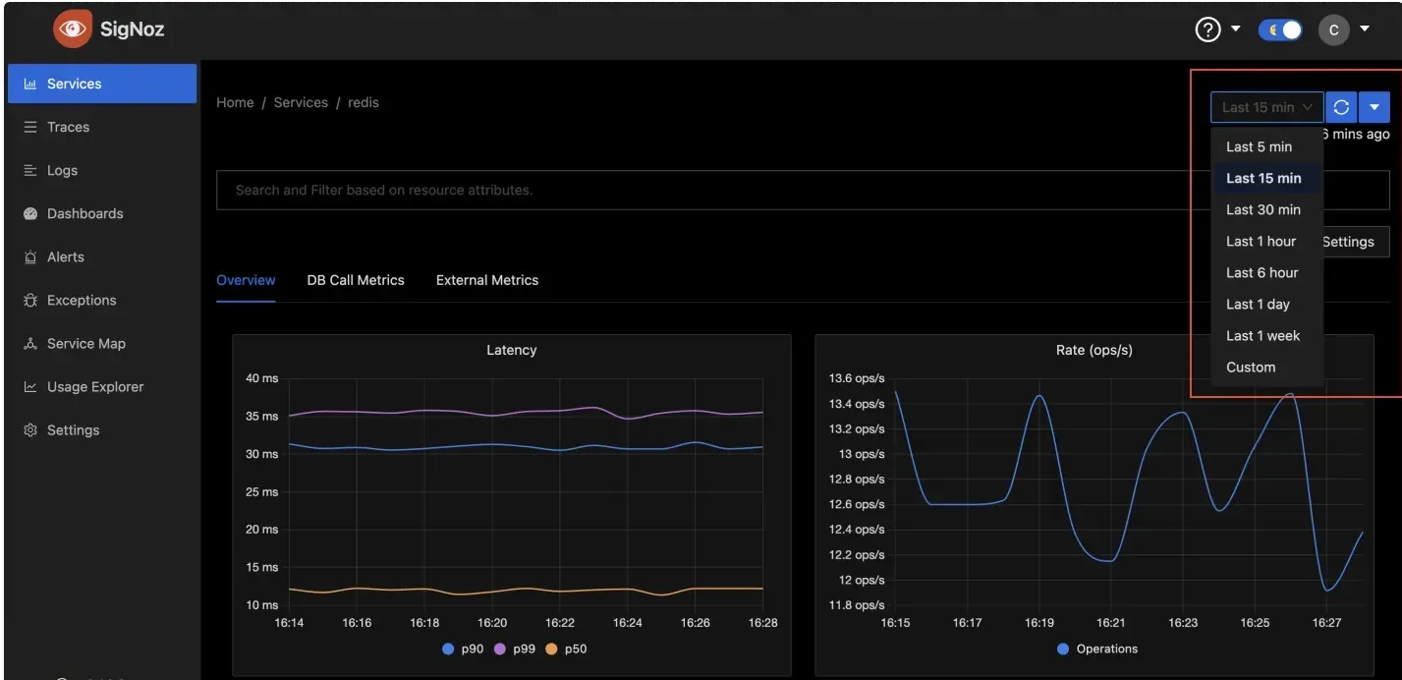
Task: Open Traces in the sidebar
Action: click(x=102, y=127)
